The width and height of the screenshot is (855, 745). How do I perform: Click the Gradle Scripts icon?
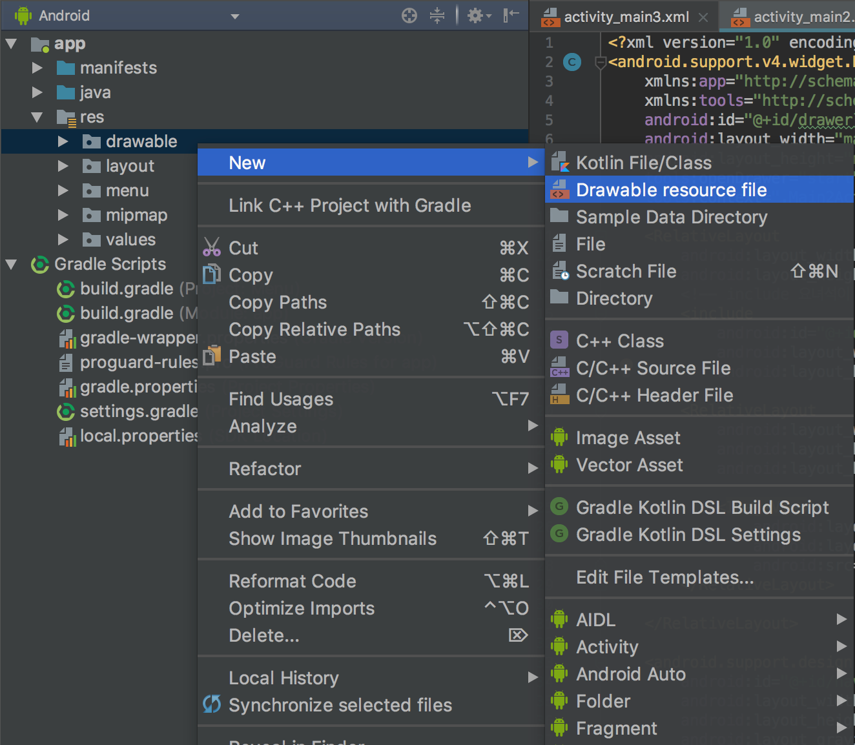40,264
